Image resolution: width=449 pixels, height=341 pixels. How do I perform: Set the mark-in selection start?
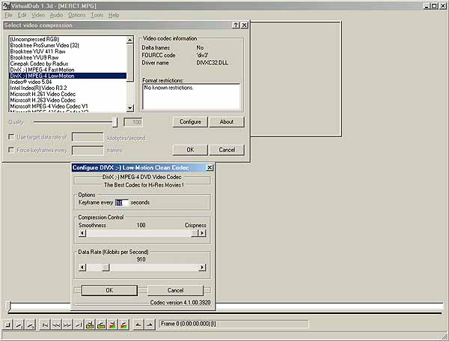pyautogui.click(x=138, y=325)
